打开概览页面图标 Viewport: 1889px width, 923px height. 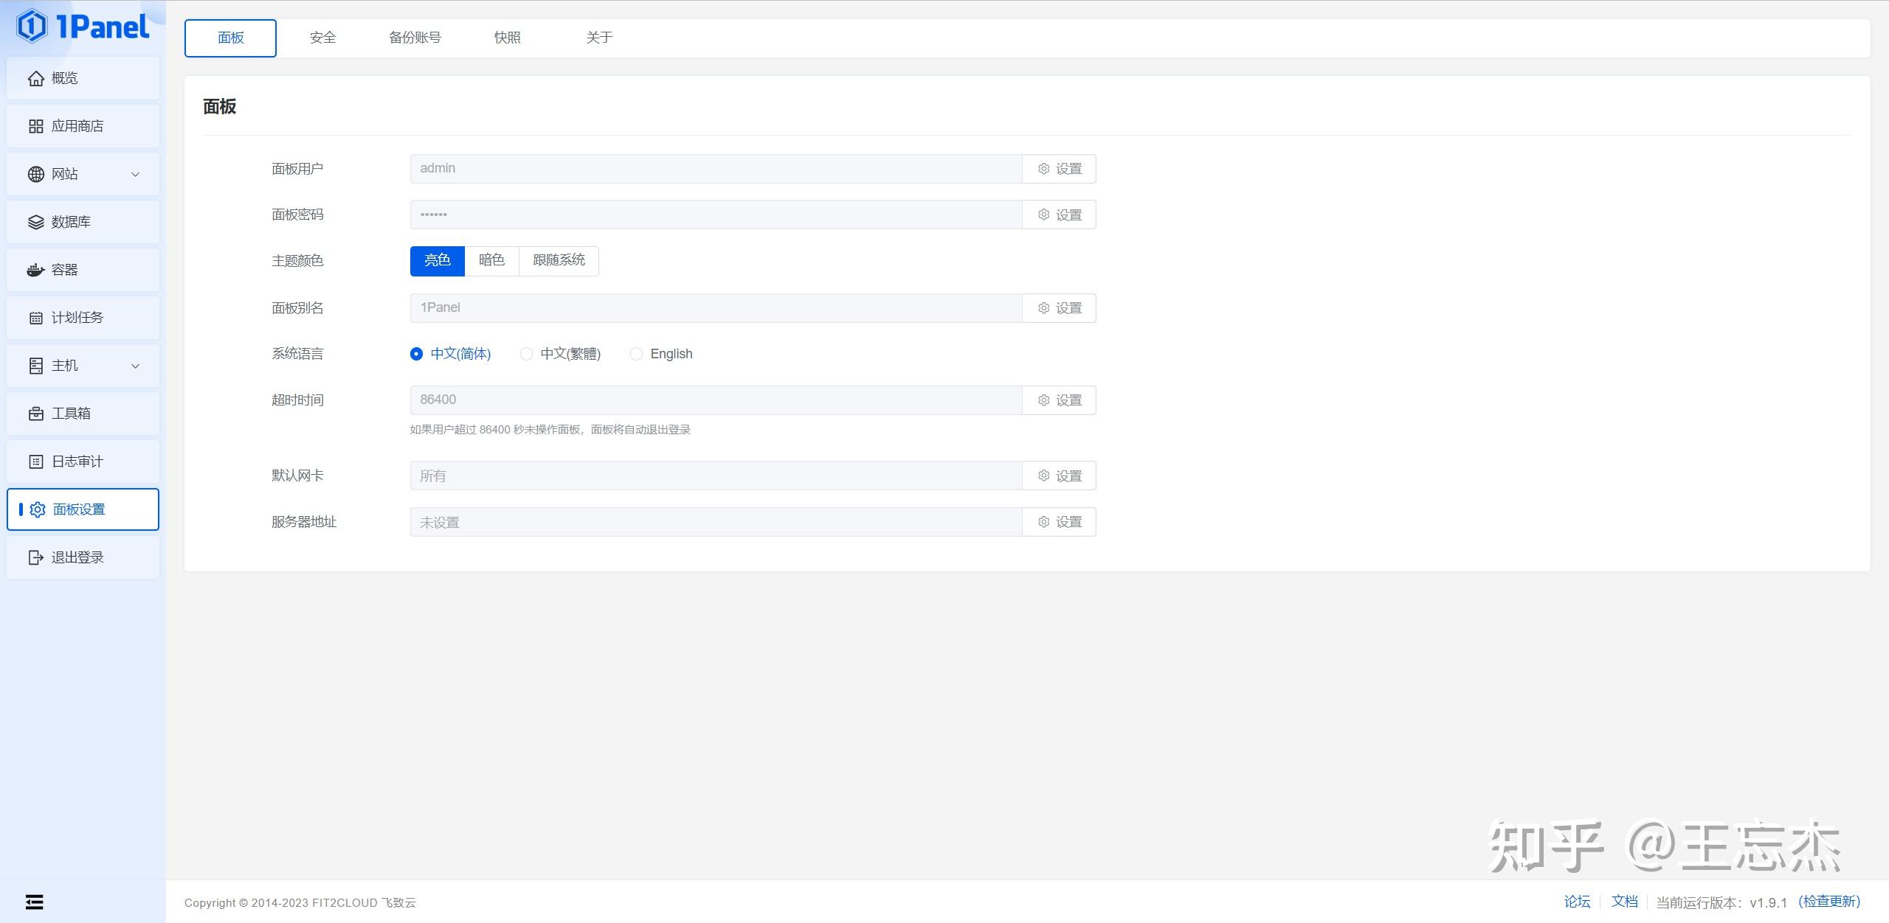(36, 78)
